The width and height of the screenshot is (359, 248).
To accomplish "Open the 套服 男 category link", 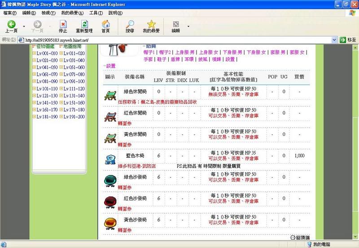I will 278,52.
